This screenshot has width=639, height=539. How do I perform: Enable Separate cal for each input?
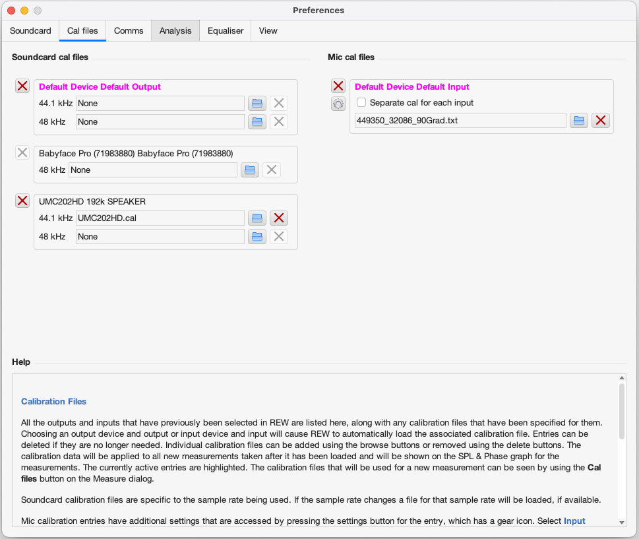(x=361, y=103)
